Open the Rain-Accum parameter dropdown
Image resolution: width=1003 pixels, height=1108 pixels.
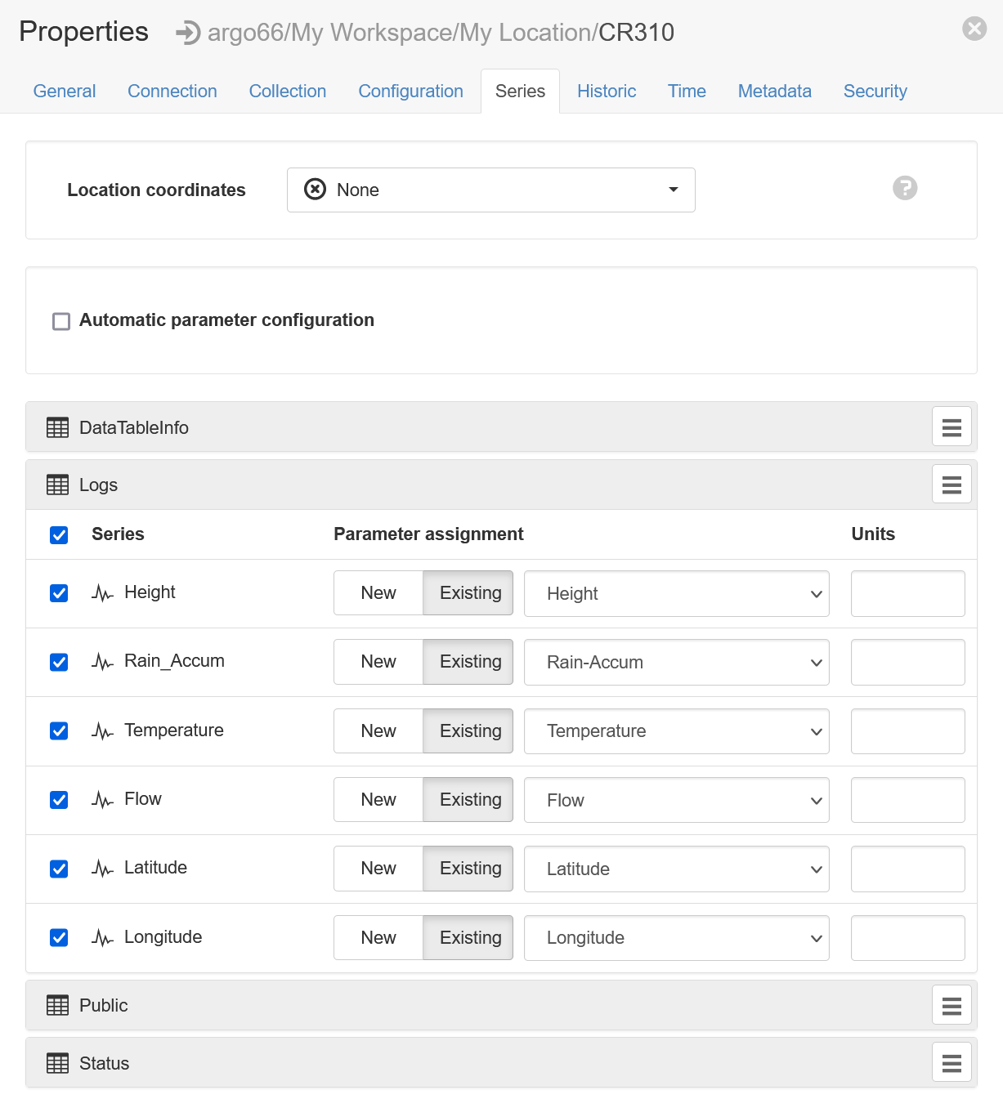click(677, 662)
